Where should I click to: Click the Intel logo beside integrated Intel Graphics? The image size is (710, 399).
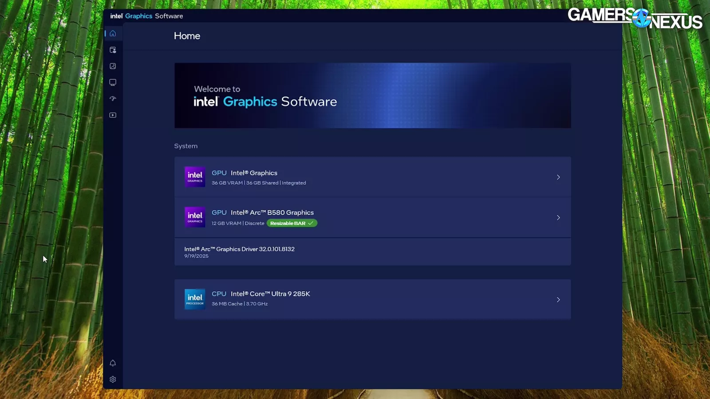pyautogui.click(x=195, y=177)
